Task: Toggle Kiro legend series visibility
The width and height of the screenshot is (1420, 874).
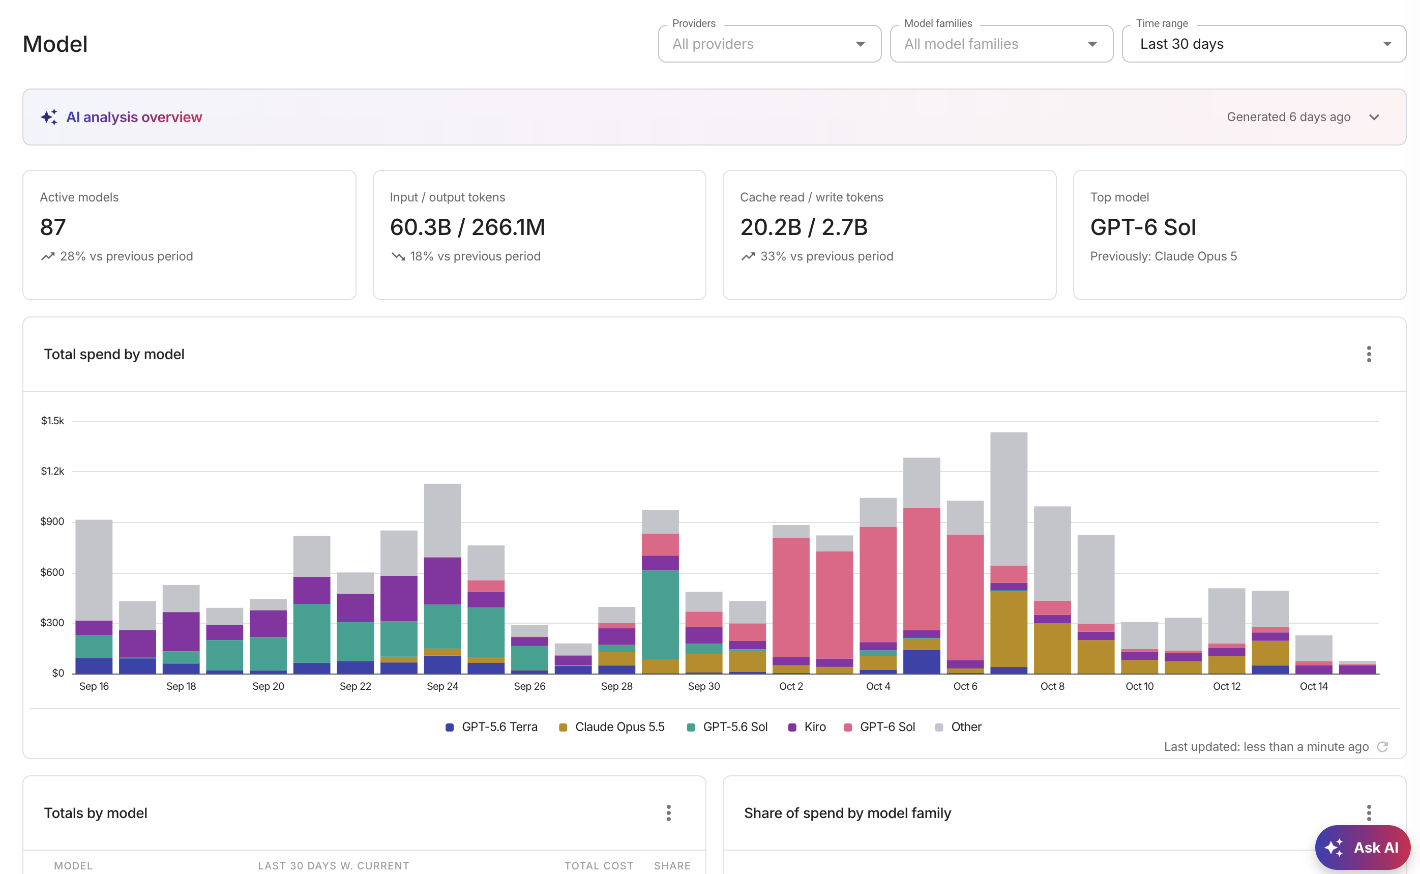Action: (x=807, y=726)
